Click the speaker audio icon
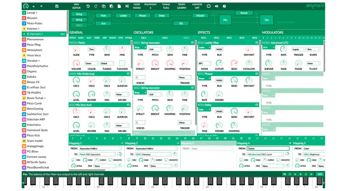 point(217,6)
